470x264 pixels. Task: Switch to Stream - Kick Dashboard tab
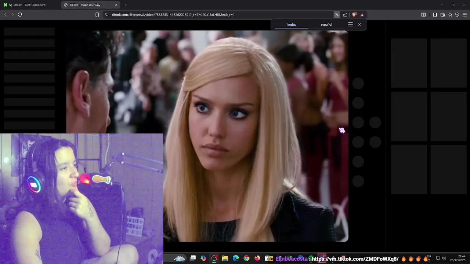(30, 5)
